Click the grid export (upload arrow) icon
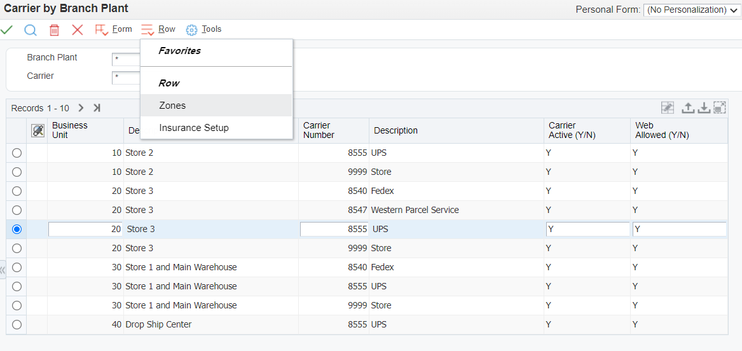The height and width of the screenshot is (351, 742). (687, 108)
